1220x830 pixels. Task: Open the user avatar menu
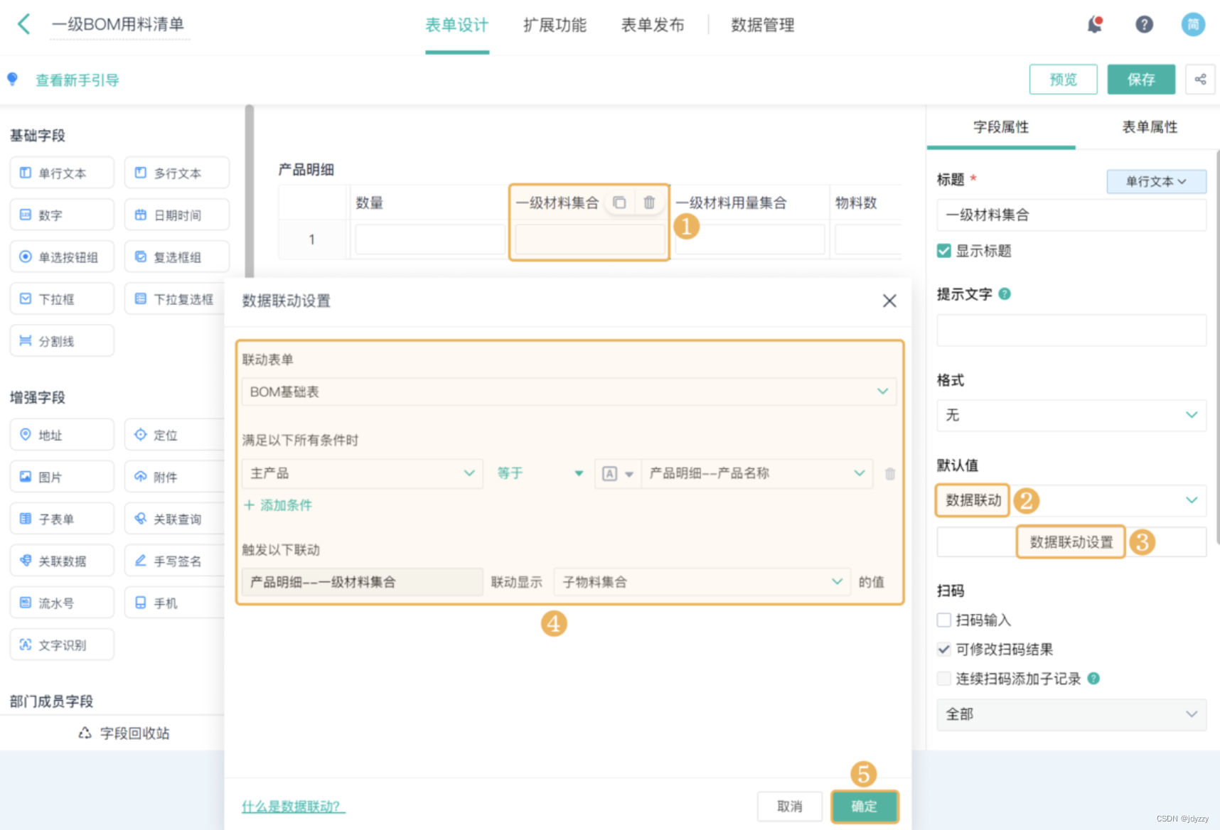[1193, 25]
